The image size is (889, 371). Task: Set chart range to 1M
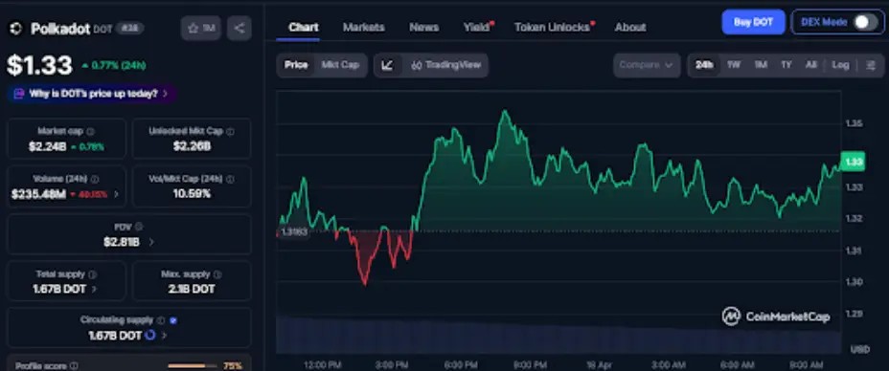[761, 65]
